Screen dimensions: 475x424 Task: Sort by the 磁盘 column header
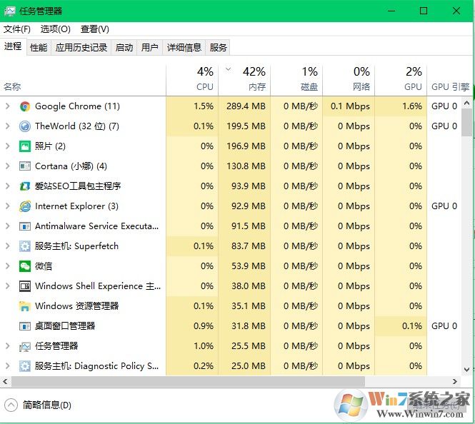296,80
